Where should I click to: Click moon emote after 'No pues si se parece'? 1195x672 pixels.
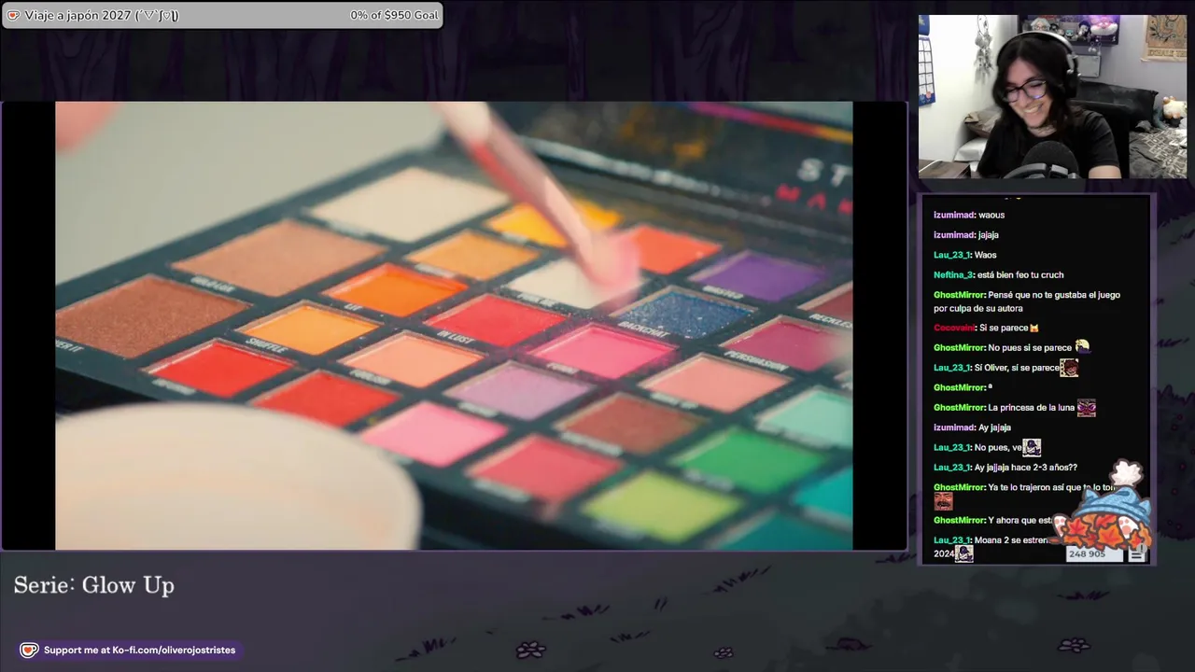click(x=1082, y=347)
